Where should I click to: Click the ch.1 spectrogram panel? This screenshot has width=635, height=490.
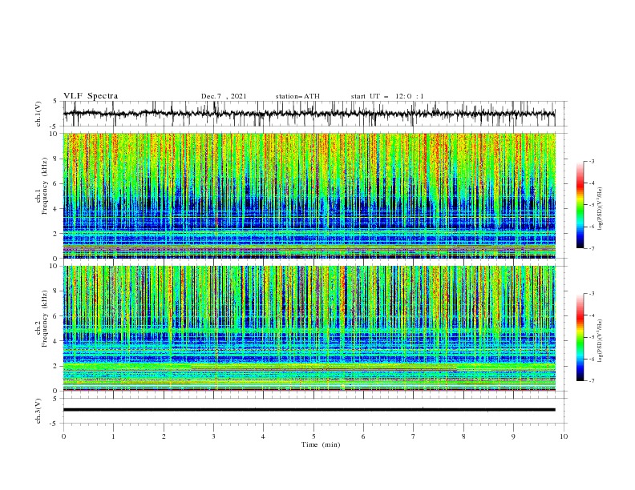(x=309, y=195)
